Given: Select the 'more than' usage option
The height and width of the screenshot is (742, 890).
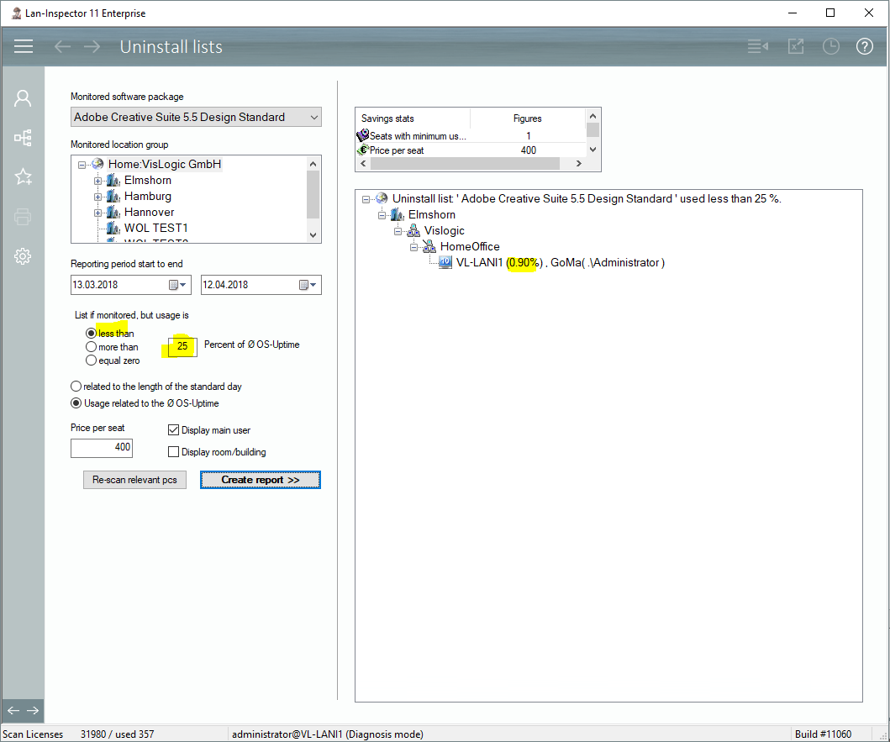Looking at the screenshot, I should pyautogui.click(x=91, y=347).
